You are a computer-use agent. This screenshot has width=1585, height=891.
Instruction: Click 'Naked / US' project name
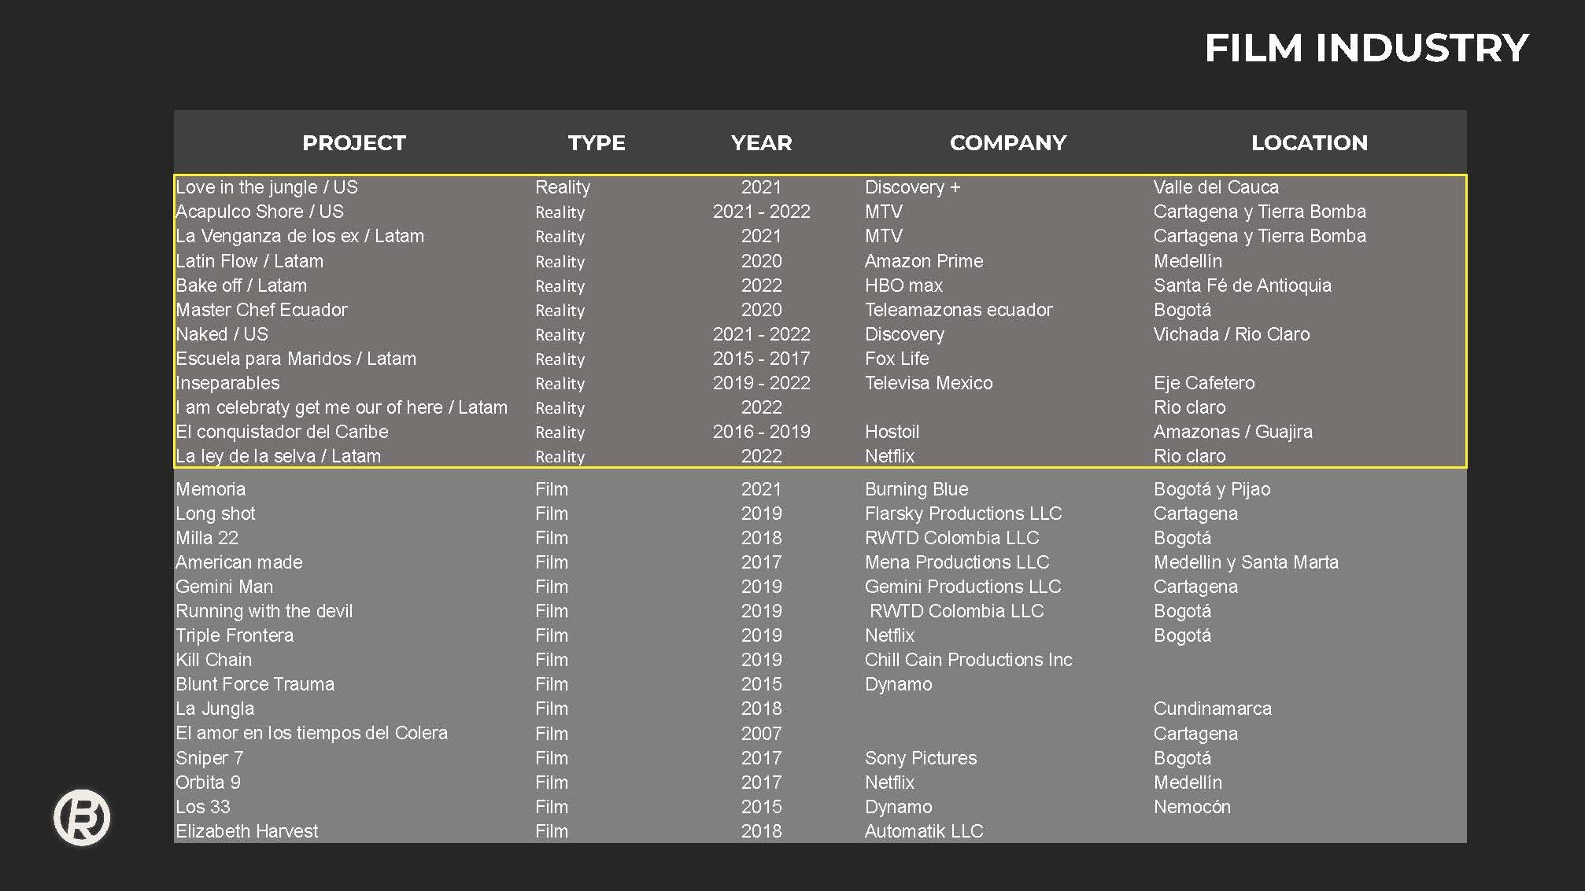[x=222, y=334]
